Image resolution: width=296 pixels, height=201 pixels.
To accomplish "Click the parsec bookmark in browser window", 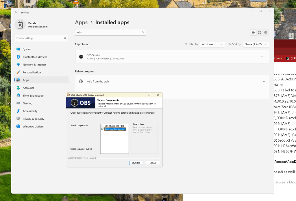I will pyautogui.click(x=280, y=59).
